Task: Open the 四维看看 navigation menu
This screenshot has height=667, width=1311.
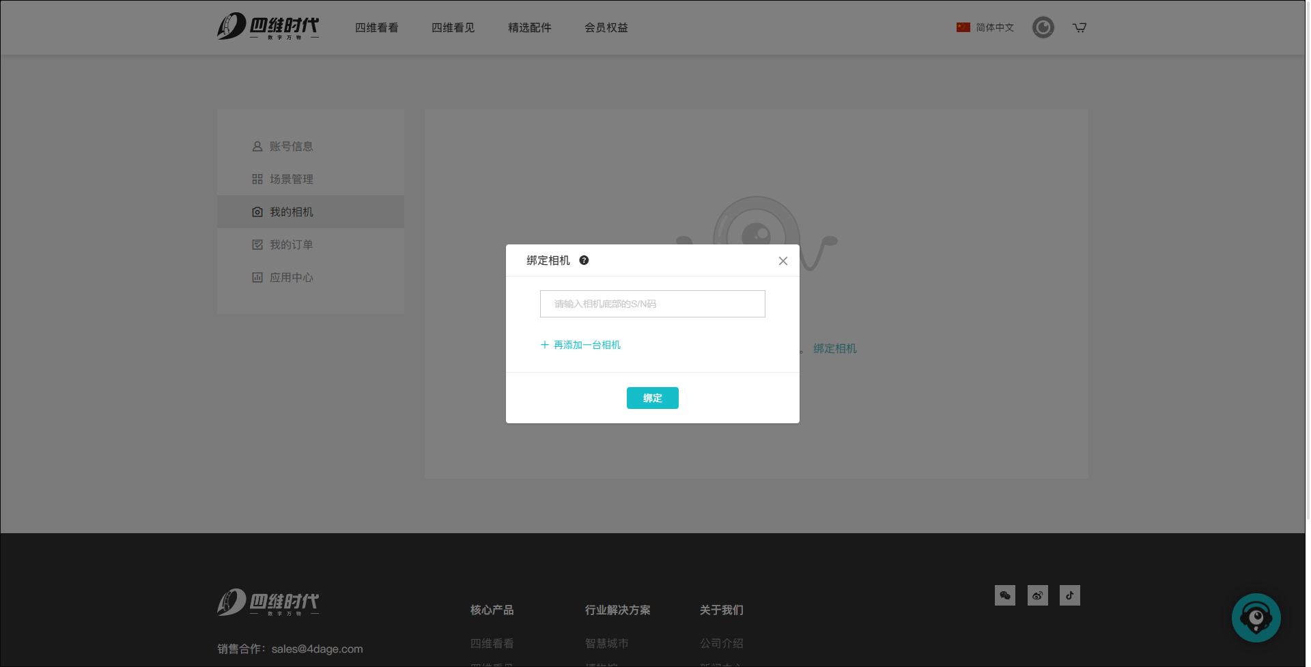Action: (376, 27)
